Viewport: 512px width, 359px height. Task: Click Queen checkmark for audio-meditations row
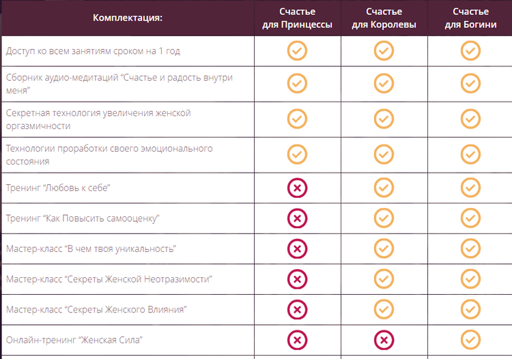point(384,83)
